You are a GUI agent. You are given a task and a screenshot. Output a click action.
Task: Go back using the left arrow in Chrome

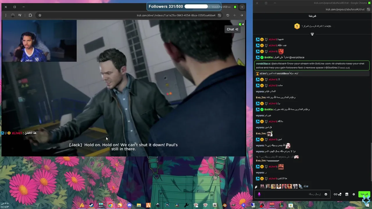(235, 15)
